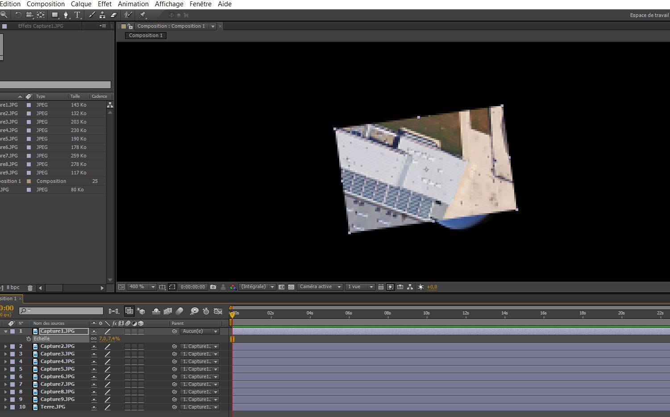Toggle auto-keyframe stopwatch in timeline
The image size is (670, 417).
click(x=206, y=311)
